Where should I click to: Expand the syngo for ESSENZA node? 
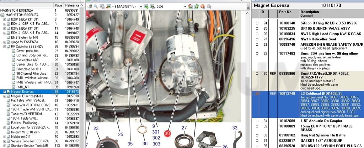(5, 42)
